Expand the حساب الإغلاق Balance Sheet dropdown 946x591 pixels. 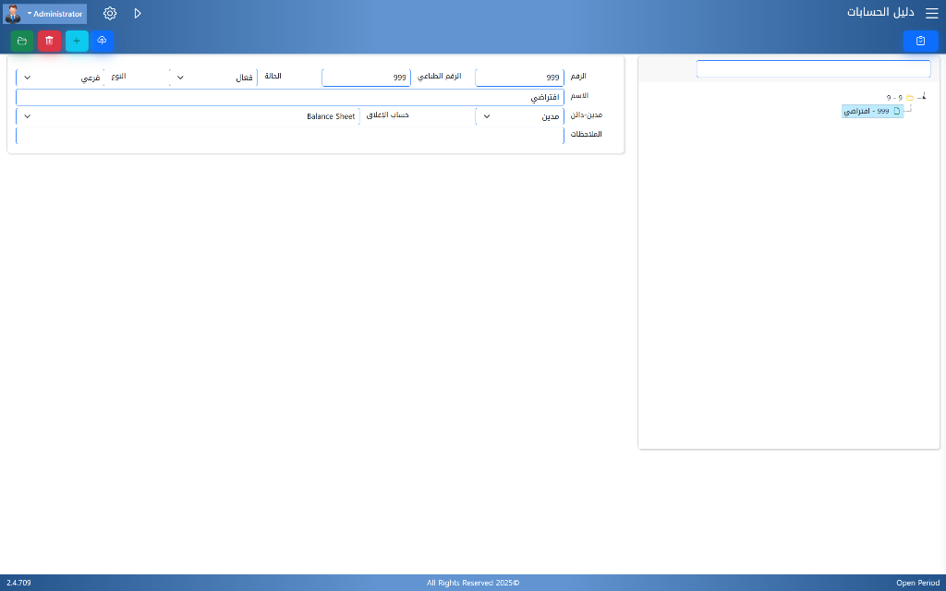(x=188, y=116)
